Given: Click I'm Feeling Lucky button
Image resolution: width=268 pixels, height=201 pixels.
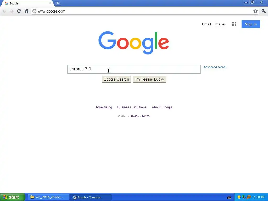Looking at the screenshot, I should tap(149, 79).
